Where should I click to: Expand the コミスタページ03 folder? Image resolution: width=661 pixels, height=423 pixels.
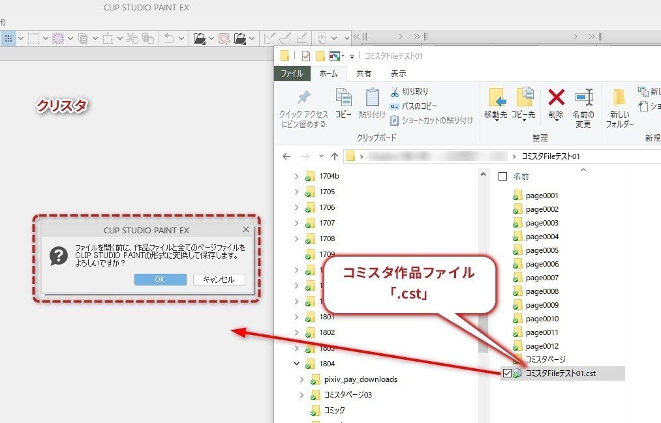[x=301, y=395]
